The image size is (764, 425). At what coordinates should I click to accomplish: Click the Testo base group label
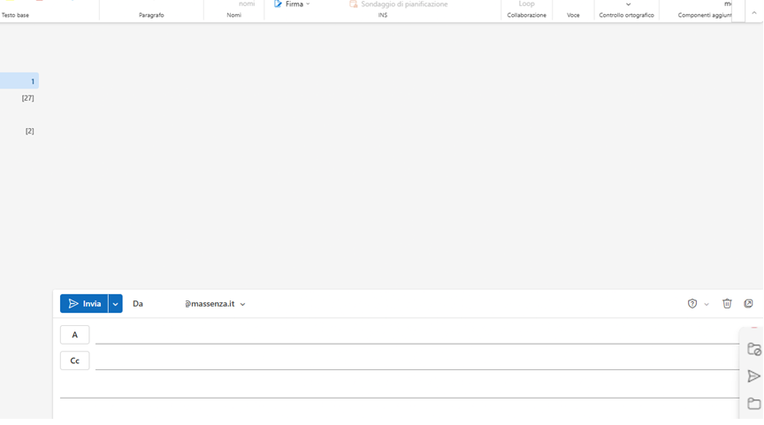pos(15,15)
